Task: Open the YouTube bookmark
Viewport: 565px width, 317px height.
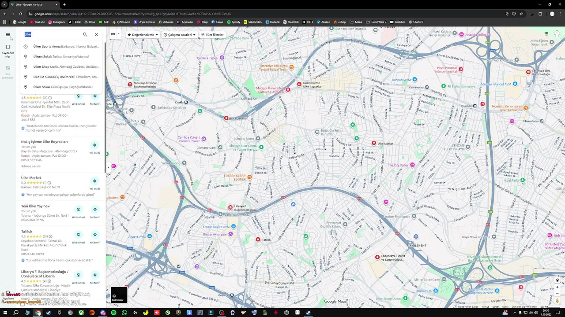Action: [37, 22]
